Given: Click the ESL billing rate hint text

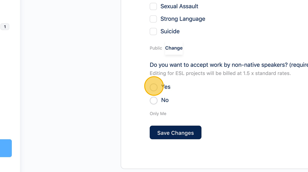Looking at the screenshot, I should point(220,73).
